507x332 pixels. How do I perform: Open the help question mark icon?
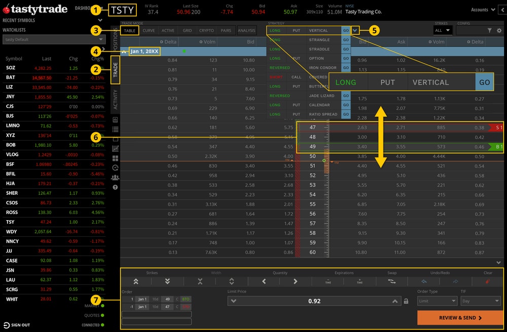(115, 187)
